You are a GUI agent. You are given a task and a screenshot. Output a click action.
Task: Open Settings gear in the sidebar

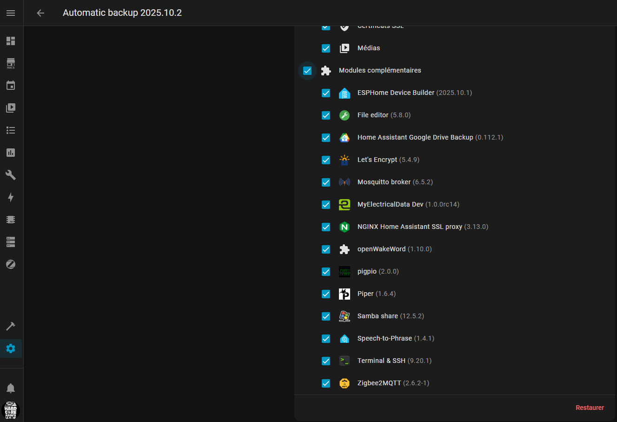11,348
